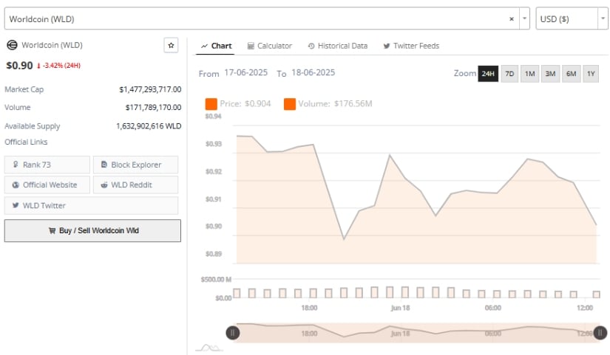
Task: Visit the Official Website link
Action: (x=47, y=185)
